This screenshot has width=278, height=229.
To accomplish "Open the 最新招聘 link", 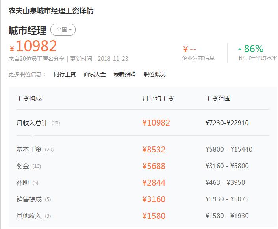I will [x=124, y=74].
